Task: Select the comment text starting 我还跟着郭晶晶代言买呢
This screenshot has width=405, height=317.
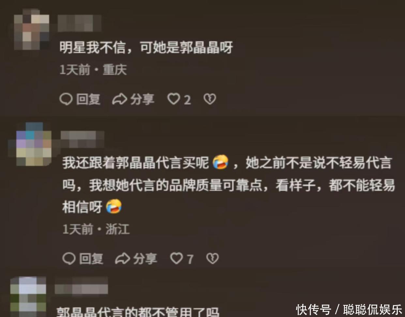Action: [228, 185]
